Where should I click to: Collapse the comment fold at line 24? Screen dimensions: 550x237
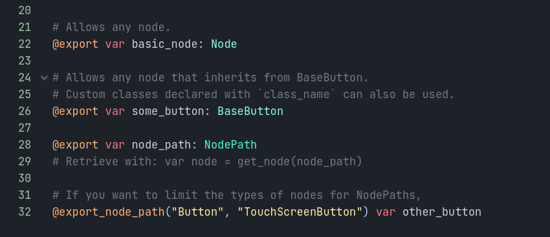pyautogui.click(x=44, y=77)
